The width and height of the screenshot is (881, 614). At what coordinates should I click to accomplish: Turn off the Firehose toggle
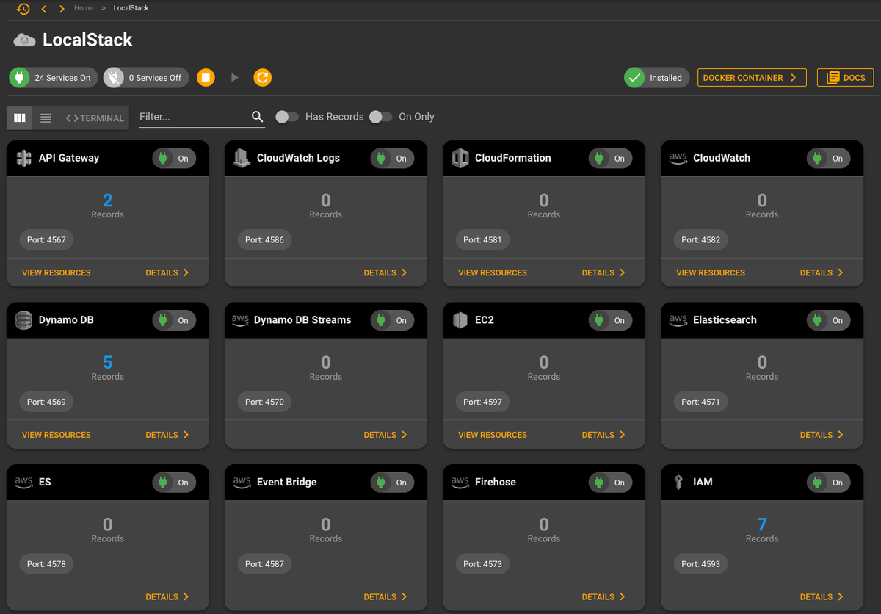coord(610,483)
